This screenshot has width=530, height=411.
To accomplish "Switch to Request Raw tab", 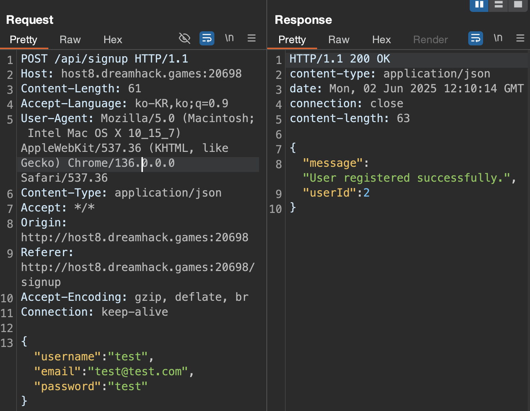I will (70, 39).
